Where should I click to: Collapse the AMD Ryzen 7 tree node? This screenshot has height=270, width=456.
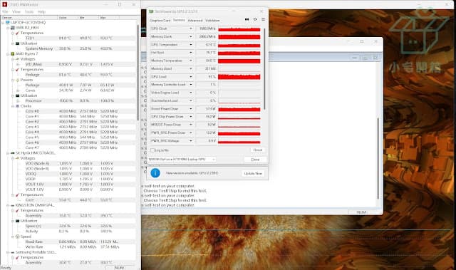coord(8,53)
